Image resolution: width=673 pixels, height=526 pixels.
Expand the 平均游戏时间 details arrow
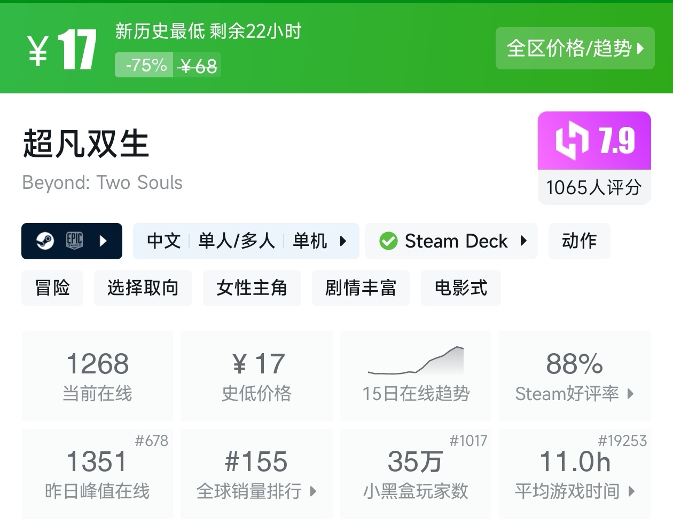pos(631,491)
